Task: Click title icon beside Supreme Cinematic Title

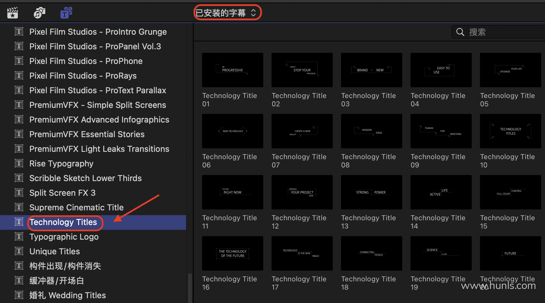Action: tap(19, 207)
